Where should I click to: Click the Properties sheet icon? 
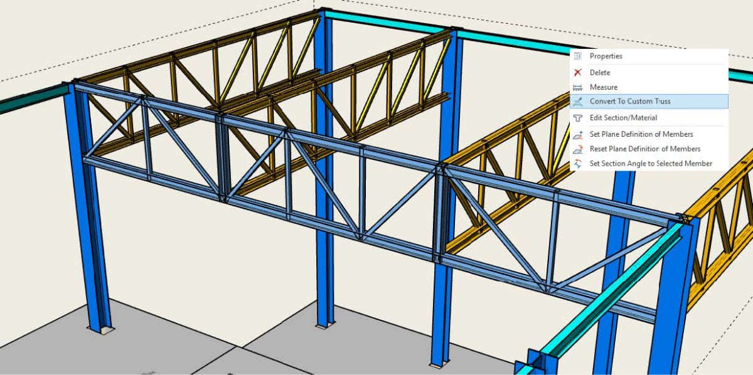[579, 56]
